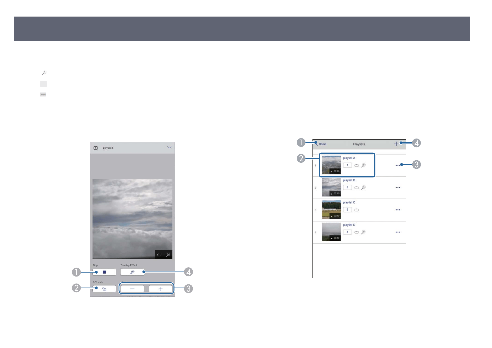The width and height of the screenshot is (492, 348).
Task: Click the 'Overlay Effect' label text
Action: (129, 265)
